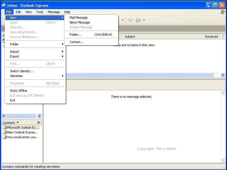This screenshot has width=227, height=170.
Task: Click the folder pane right scroll arrow
Action: click(x=39, y=116)
